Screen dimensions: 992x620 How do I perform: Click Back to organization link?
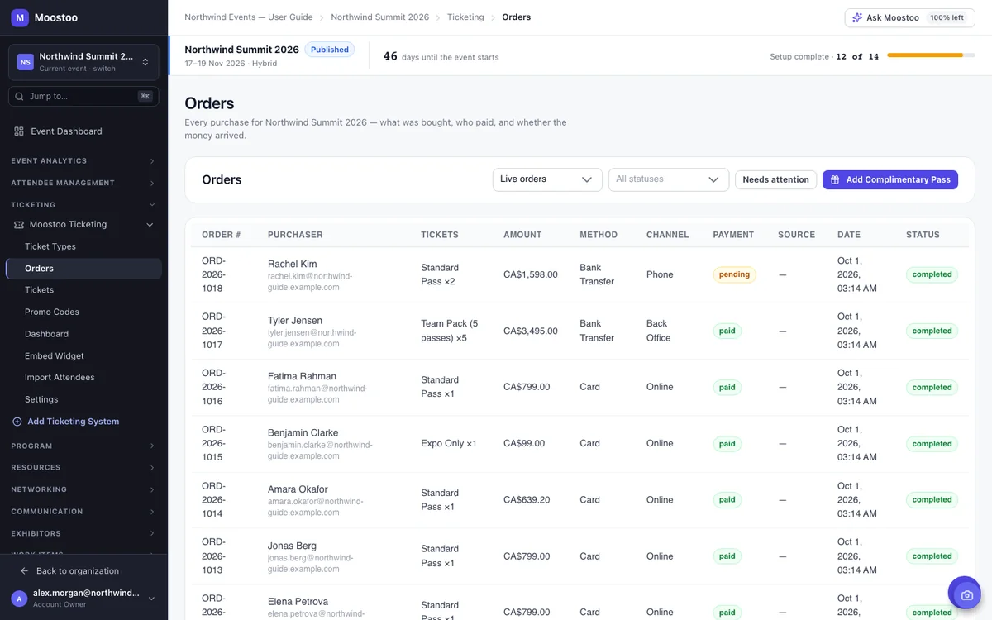[x=77, y=571]
